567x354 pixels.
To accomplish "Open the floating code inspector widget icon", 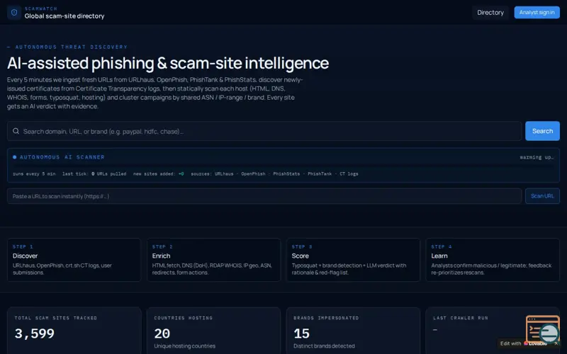I will [543, 329].
